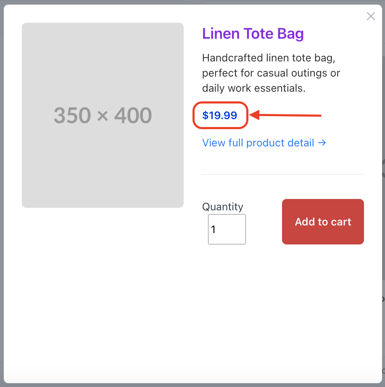Click the placeholder dimensions text 350 × 400

(103, 114)
